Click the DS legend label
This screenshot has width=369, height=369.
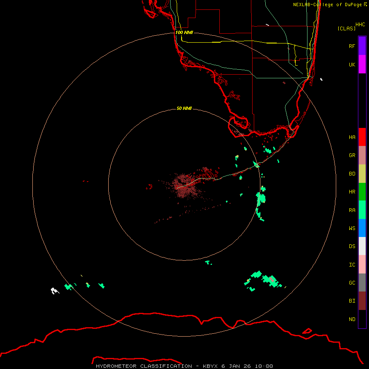click(x=352, y=246)
